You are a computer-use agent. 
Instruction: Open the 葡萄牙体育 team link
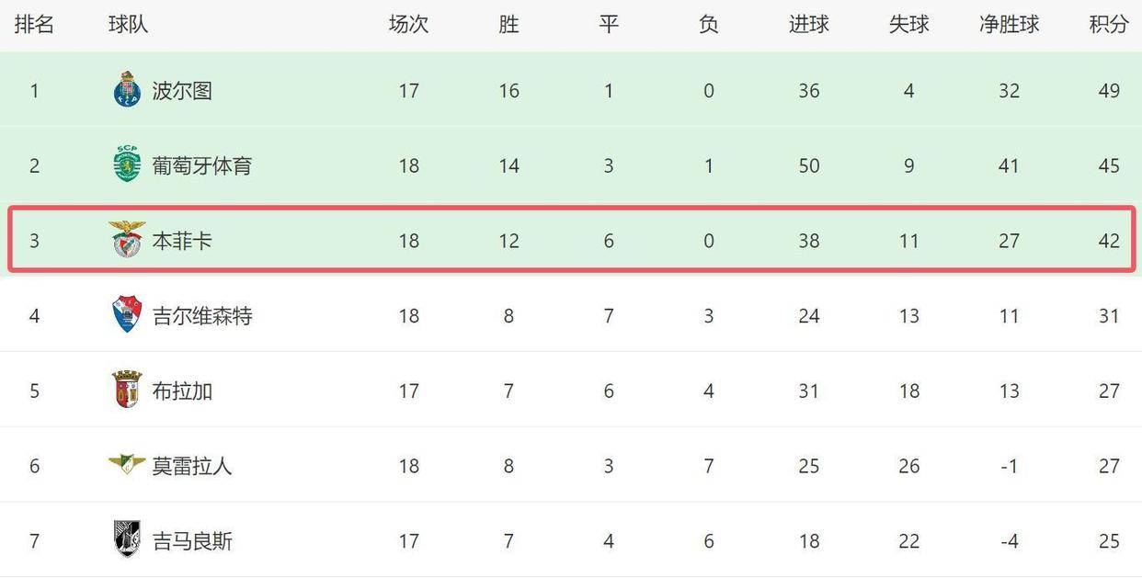(201, 166)
